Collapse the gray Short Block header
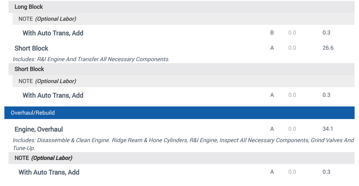 click(29, 69)
